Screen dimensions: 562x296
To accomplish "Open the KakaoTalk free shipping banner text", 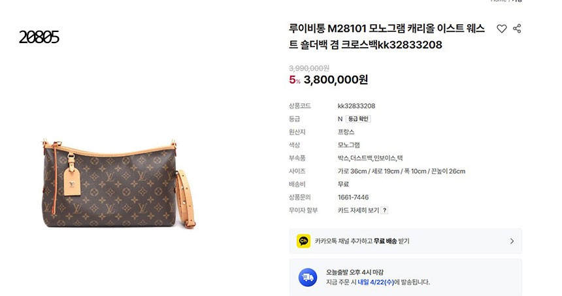I will click(x=362, y=241).
